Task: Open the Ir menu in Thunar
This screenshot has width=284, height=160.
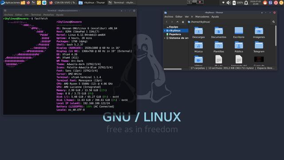Action: 192,16
